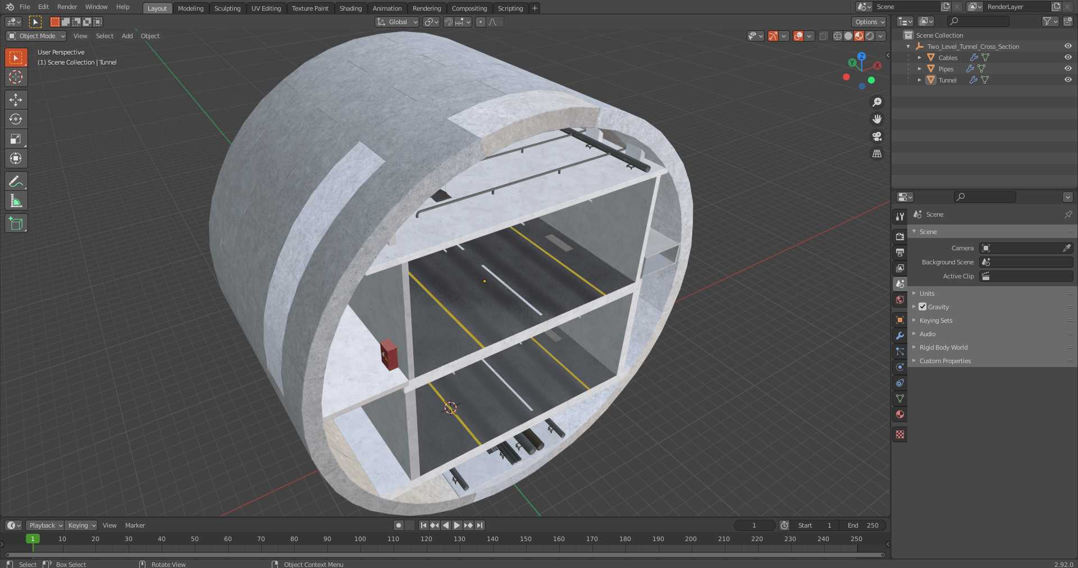Toggle auto keying record button
1078x568 pixels.
pos(399,525)
